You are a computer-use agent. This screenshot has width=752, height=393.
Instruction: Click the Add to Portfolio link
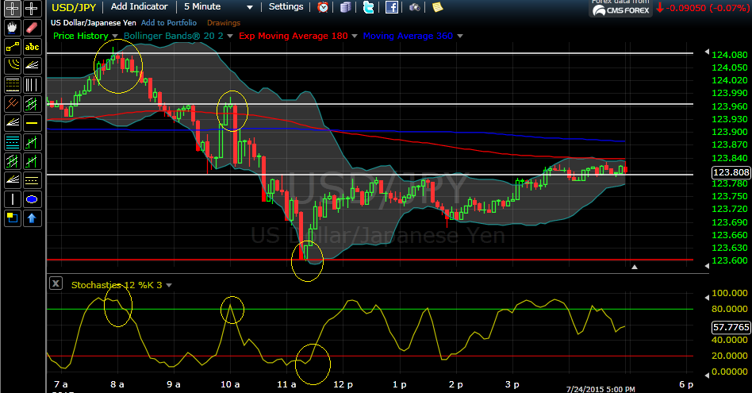point(169,22)
